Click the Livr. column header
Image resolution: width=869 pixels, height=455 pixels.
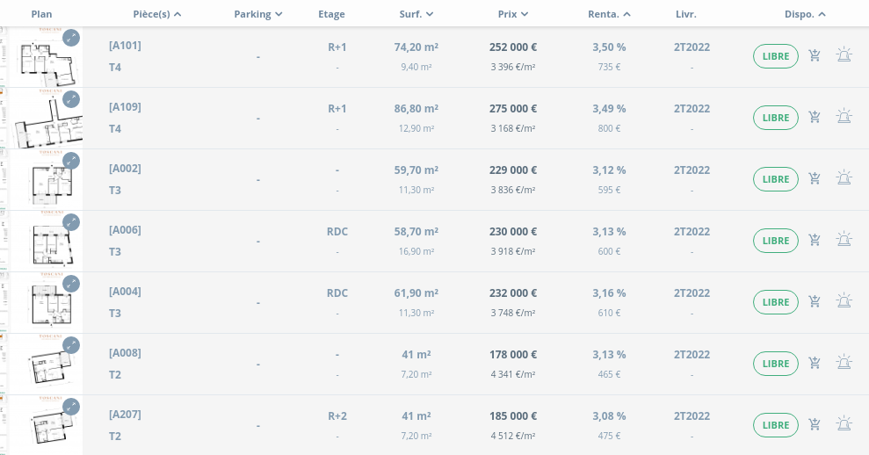[686, 14]
